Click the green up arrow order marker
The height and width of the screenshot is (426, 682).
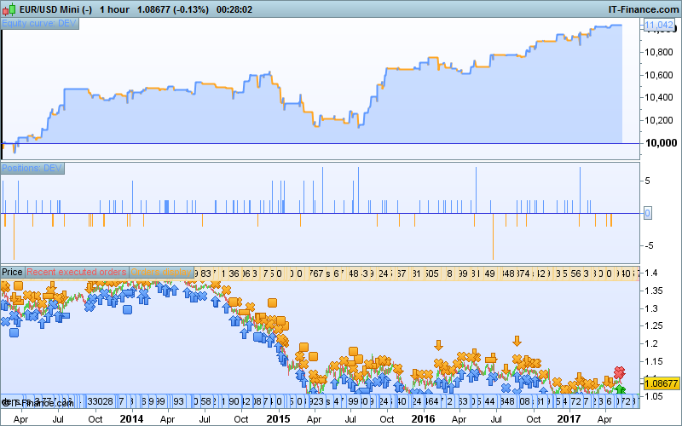point(621,389)
